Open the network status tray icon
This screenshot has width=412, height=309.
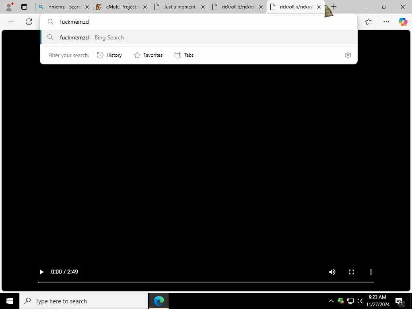(x=350, y=301)
